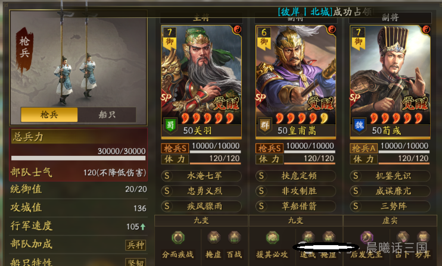Click the 蜀 faction badge on 关羽

(170, 125)
